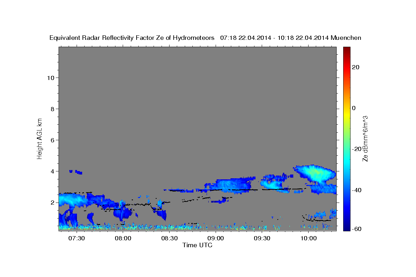Click the 08:00 time tick label
416x277 pixels.
coord(123,238)
